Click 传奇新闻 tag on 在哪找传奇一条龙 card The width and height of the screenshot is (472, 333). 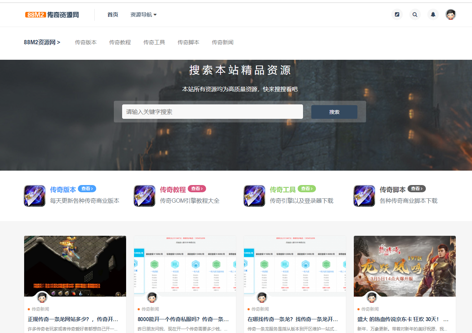260,309
